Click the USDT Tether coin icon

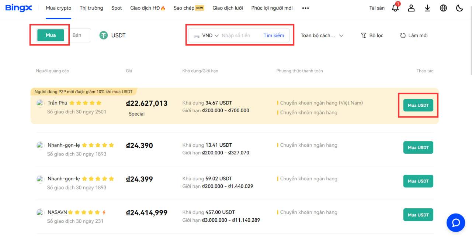point(103,35)
